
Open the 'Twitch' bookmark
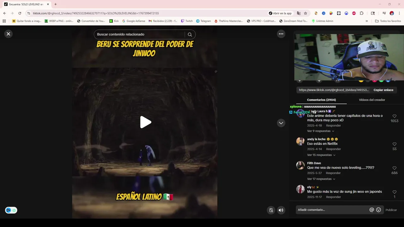pos(187,21)
